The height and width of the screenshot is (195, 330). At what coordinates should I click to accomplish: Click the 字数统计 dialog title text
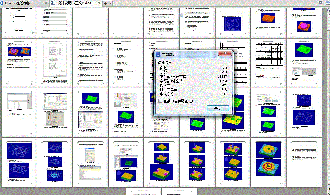[169, 54]
